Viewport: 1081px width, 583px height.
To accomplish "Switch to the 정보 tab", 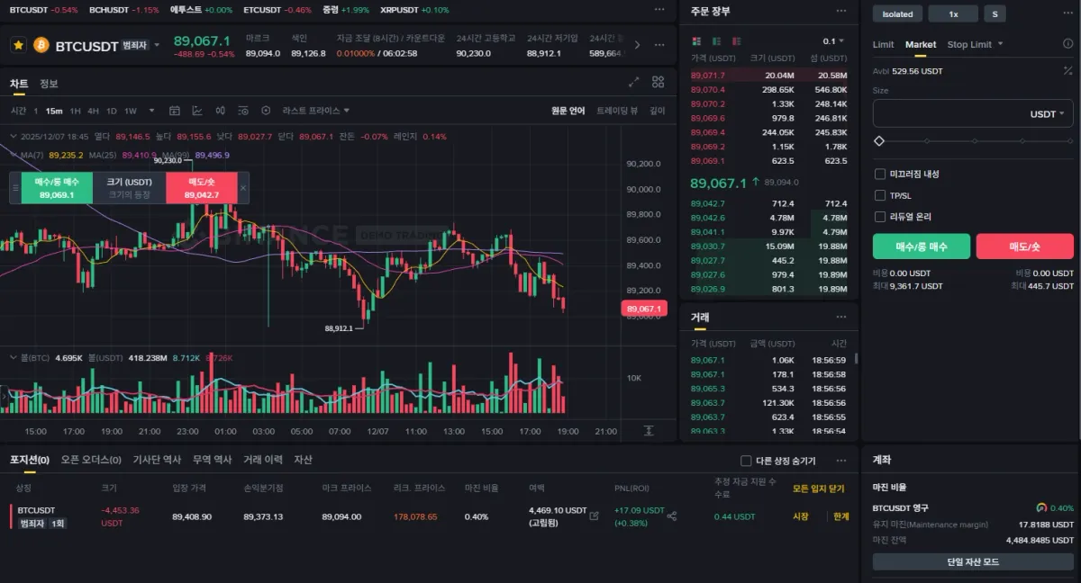I will 49,84.
